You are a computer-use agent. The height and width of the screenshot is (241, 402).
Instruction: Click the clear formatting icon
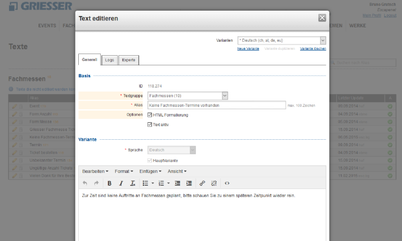[133, 183]
